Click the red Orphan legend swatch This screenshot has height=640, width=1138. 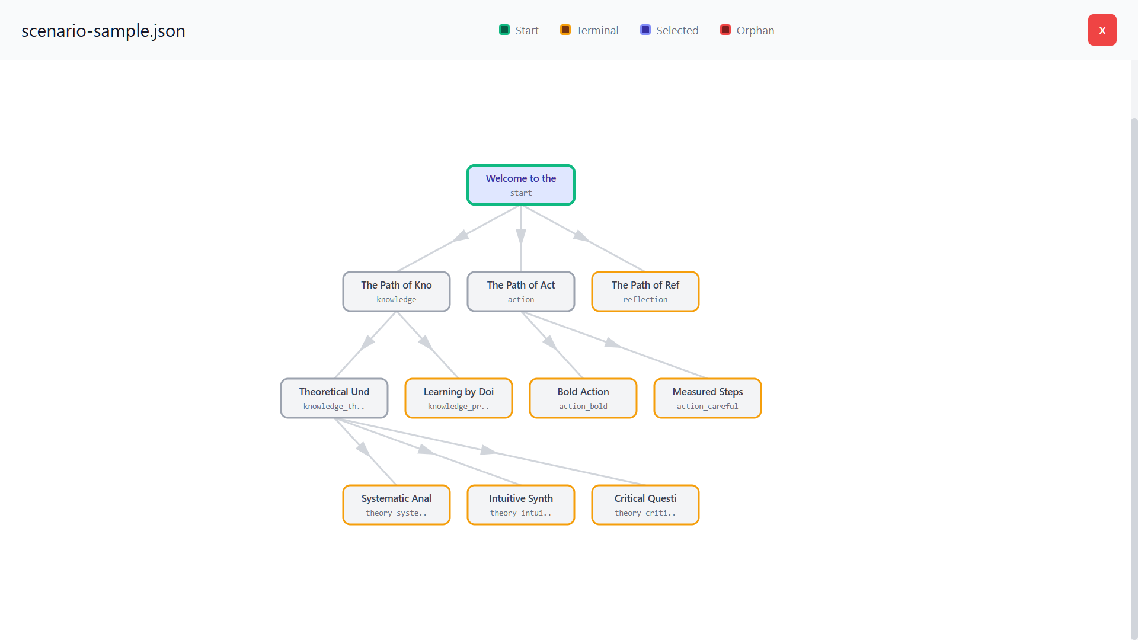725,30
